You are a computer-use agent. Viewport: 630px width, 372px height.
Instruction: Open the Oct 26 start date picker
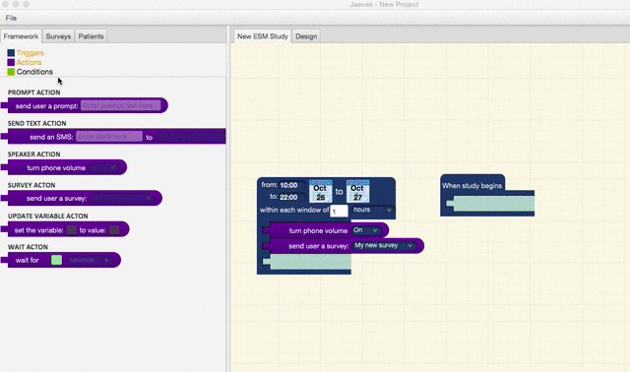(x=320, y=192)
